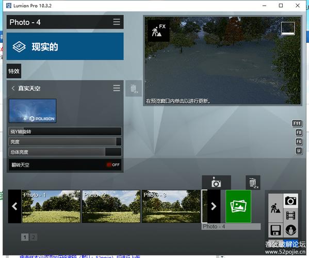
Task: Go to previous photos with the left arrow
Action: coord(14,206)
